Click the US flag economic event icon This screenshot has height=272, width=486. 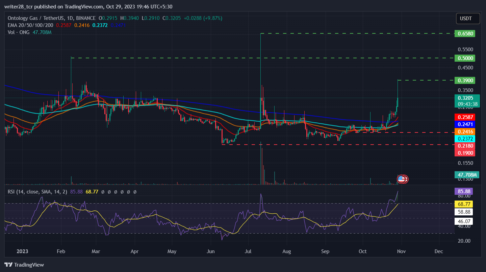click(401, 179)
